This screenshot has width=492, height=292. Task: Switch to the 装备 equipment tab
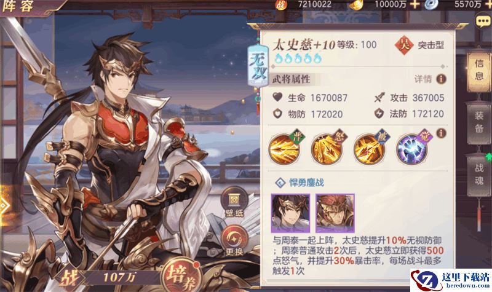coord(479,122)
